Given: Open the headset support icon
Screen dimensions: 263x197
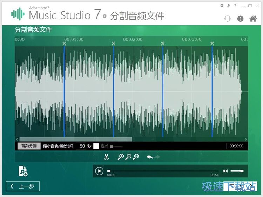Looking at the screenshot, I should (228, 19).
